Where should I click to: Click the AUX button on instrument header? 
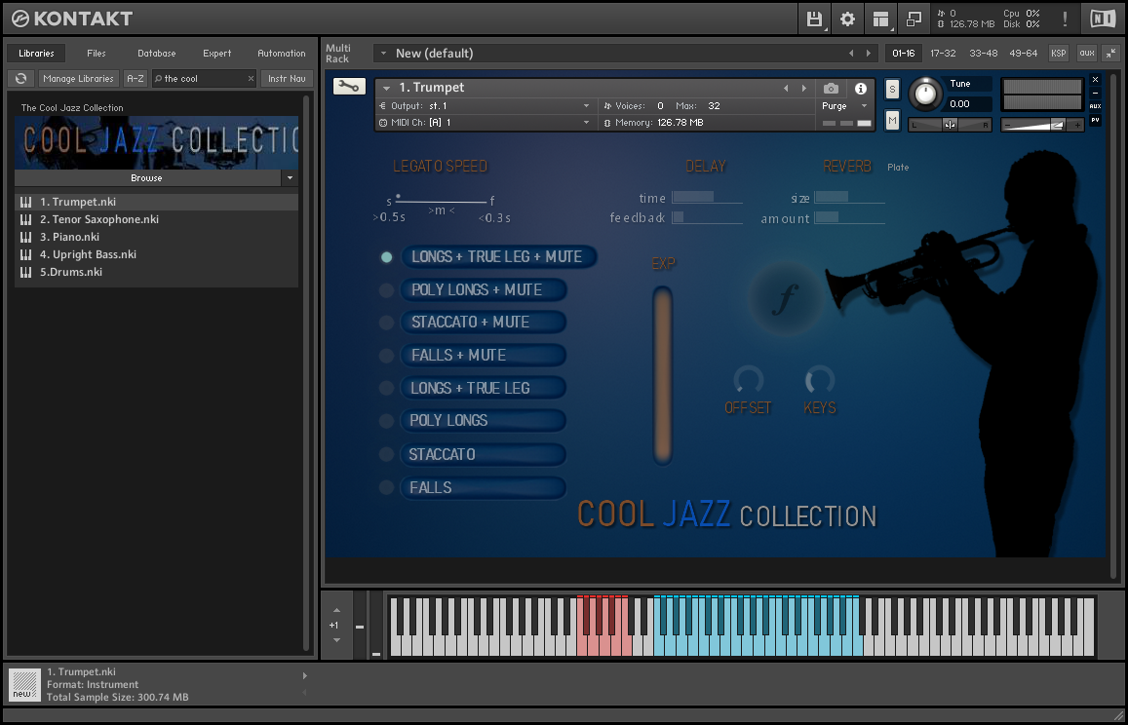1095,106
